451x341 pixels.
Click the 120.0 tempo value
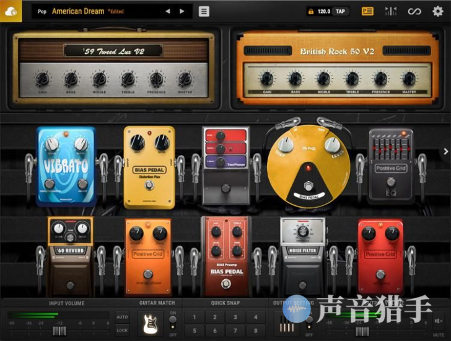coord(323,12)
